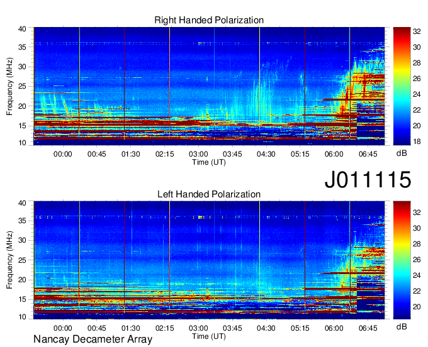Click the 03:45 time tick of the top plot

point(232,154)
